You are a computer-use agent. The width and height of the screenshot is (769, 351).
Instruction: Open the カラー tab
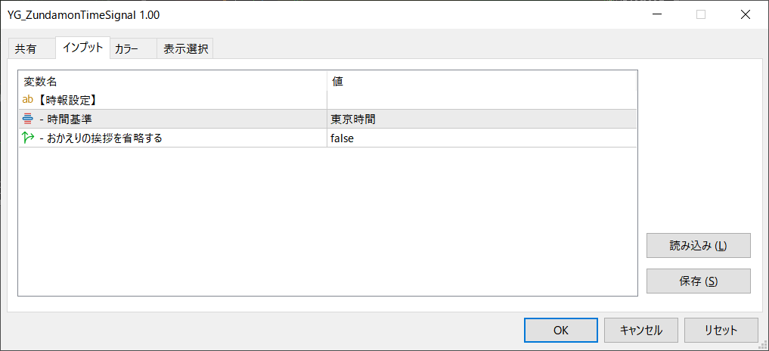126,49
